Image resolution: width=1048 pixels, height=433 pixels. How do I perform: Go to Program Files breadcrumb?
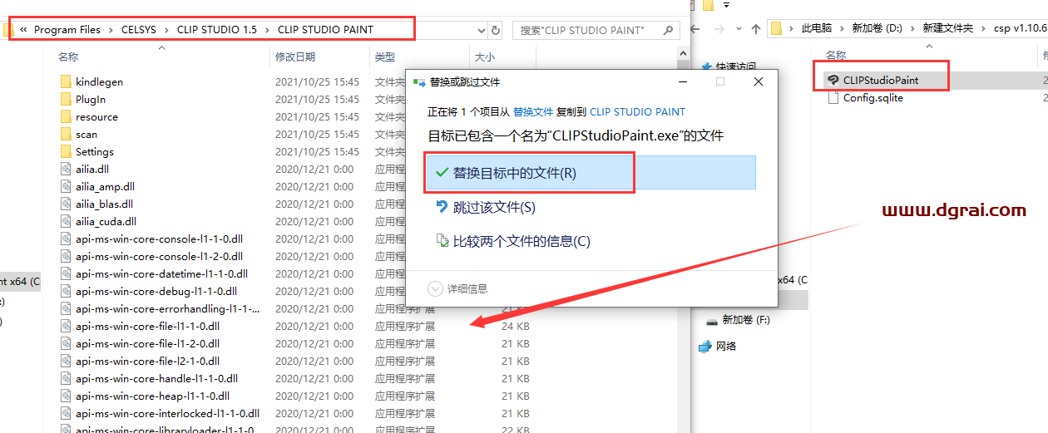67,30
